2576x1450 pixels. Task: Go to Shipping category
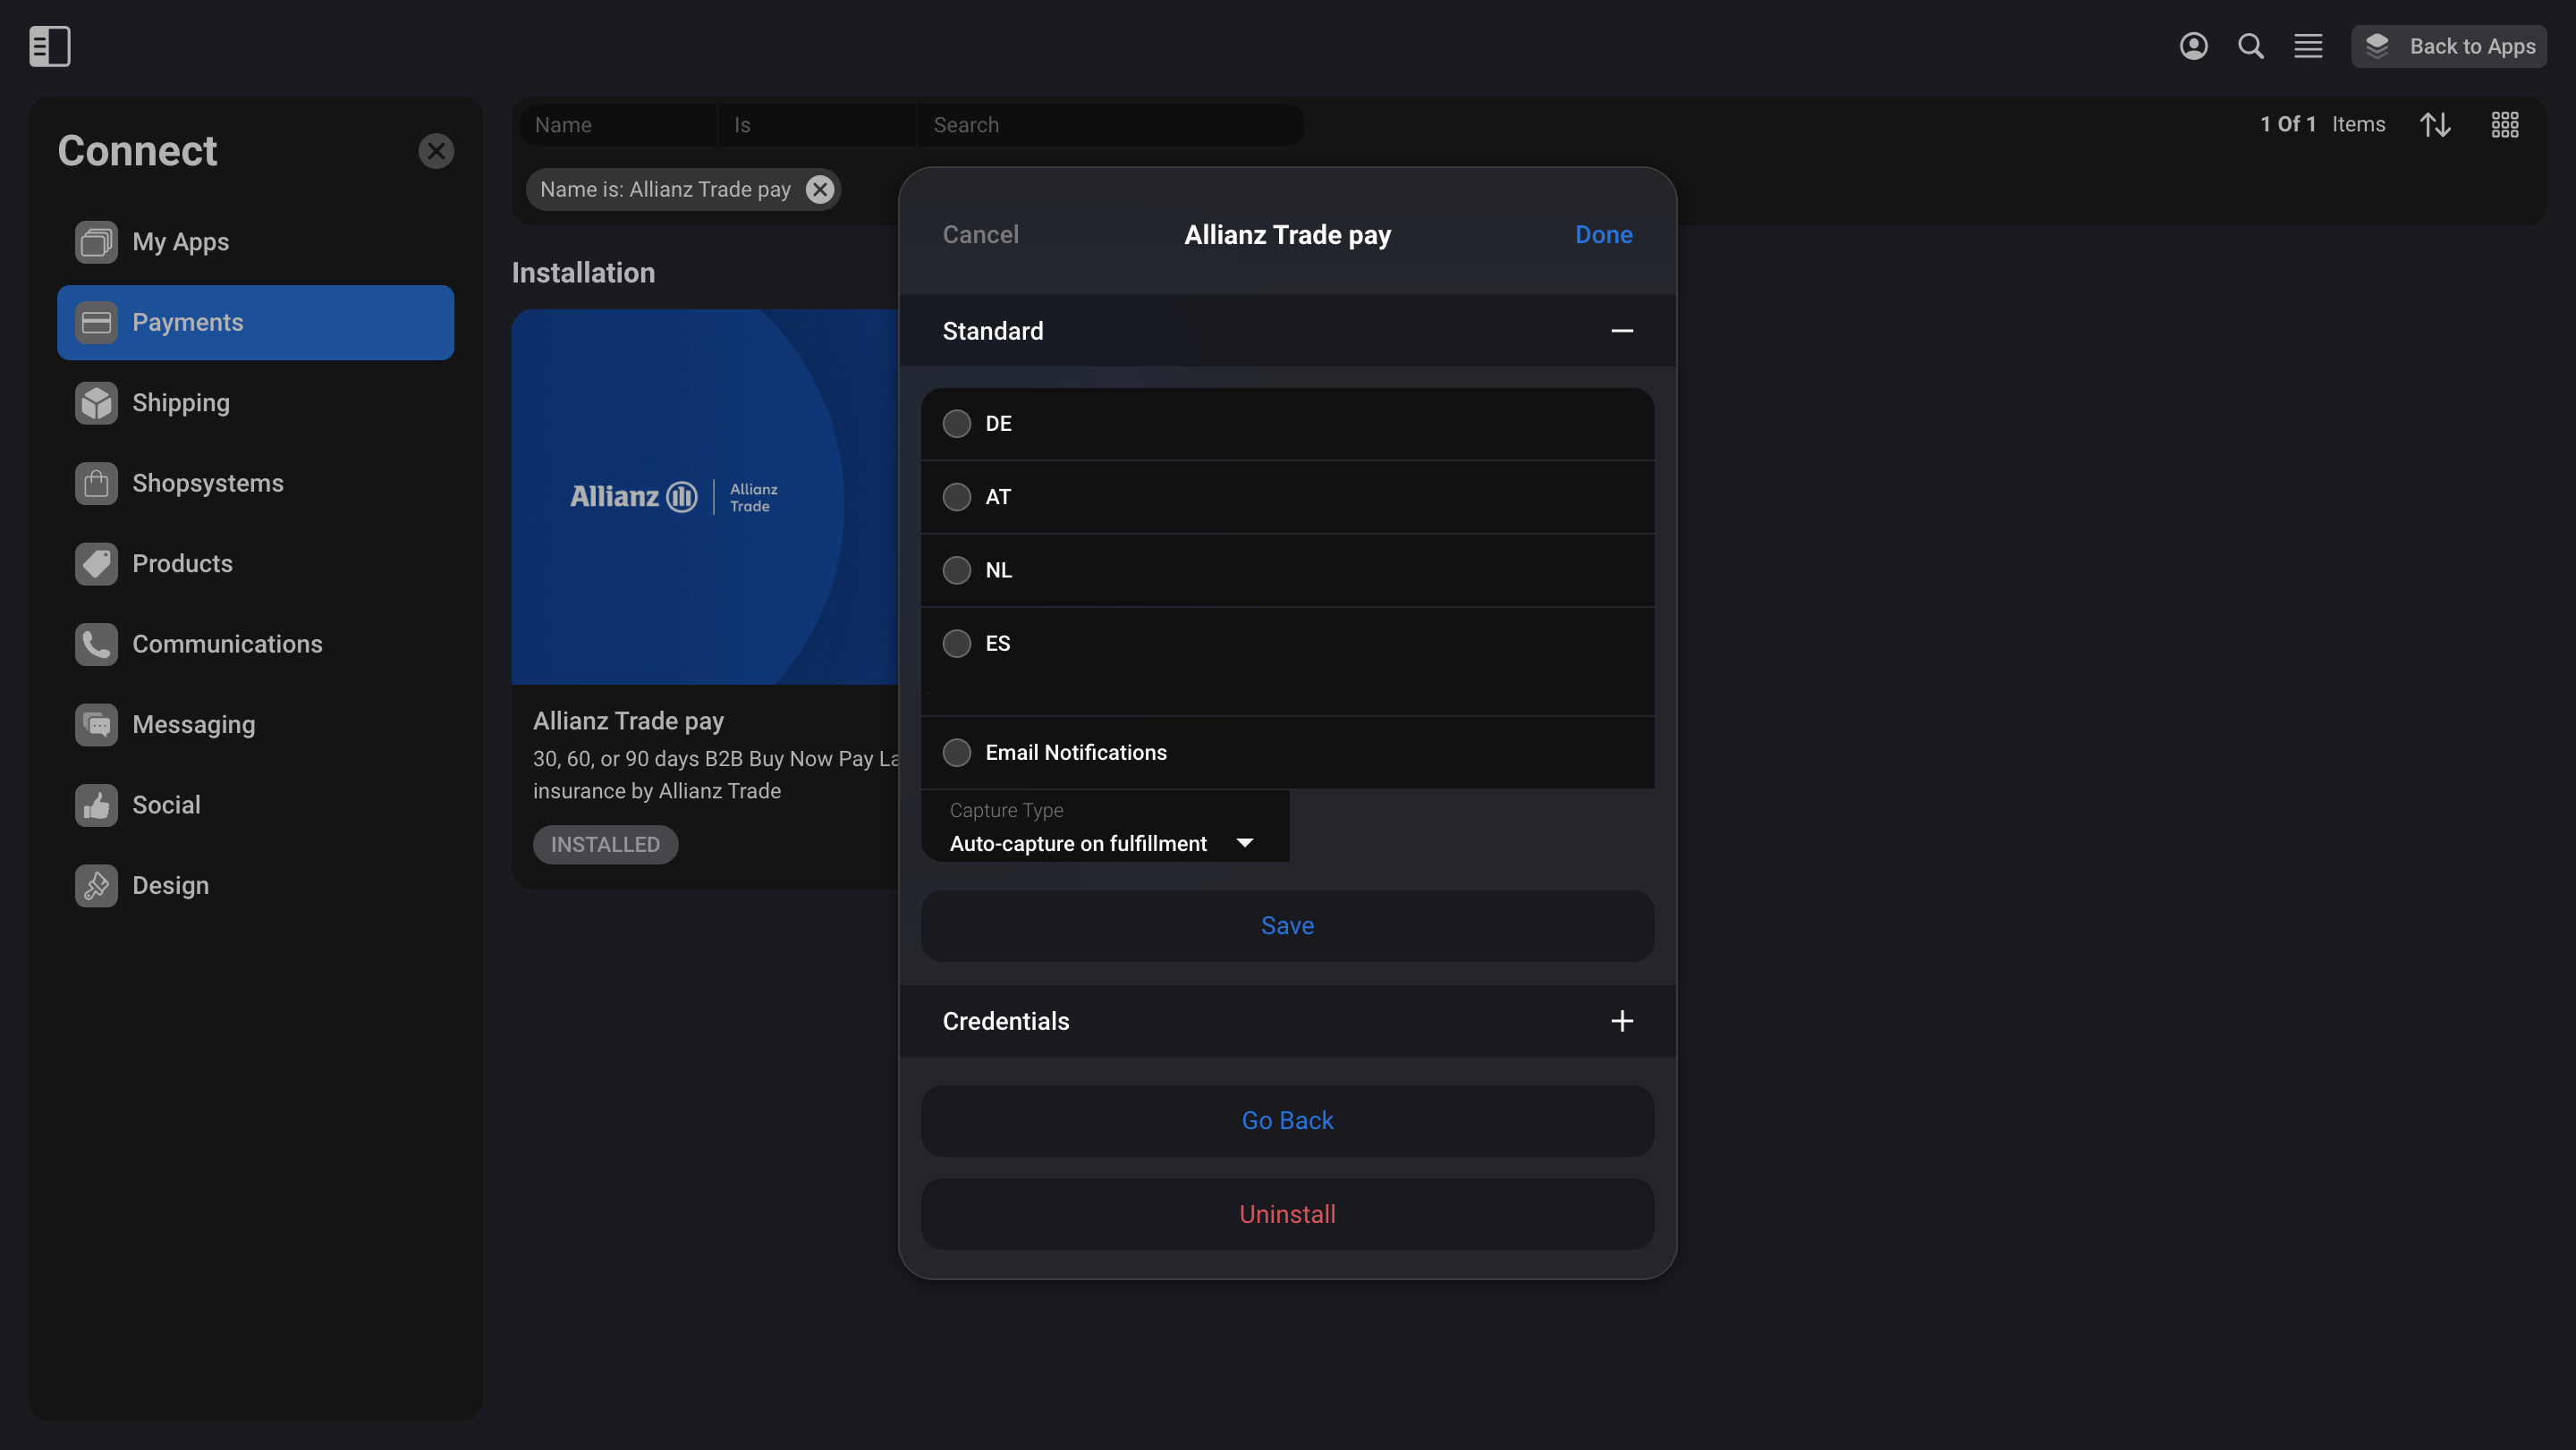click(255, 402)
